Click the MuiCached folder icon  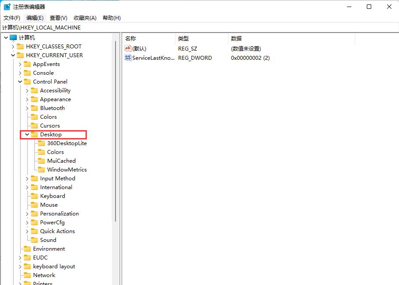pos(41,161)
